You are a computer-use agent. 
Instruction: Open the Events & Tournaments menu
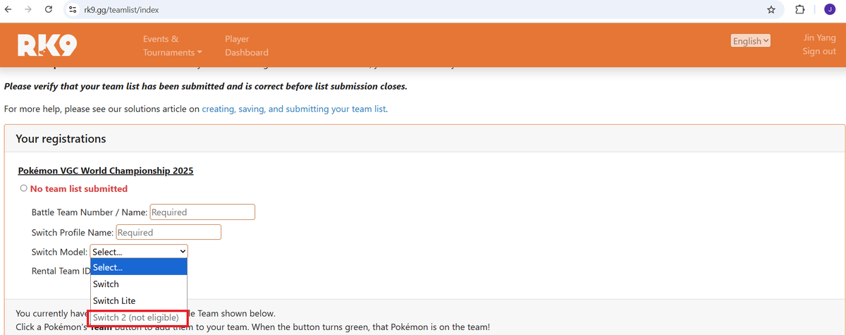(172, 45)
